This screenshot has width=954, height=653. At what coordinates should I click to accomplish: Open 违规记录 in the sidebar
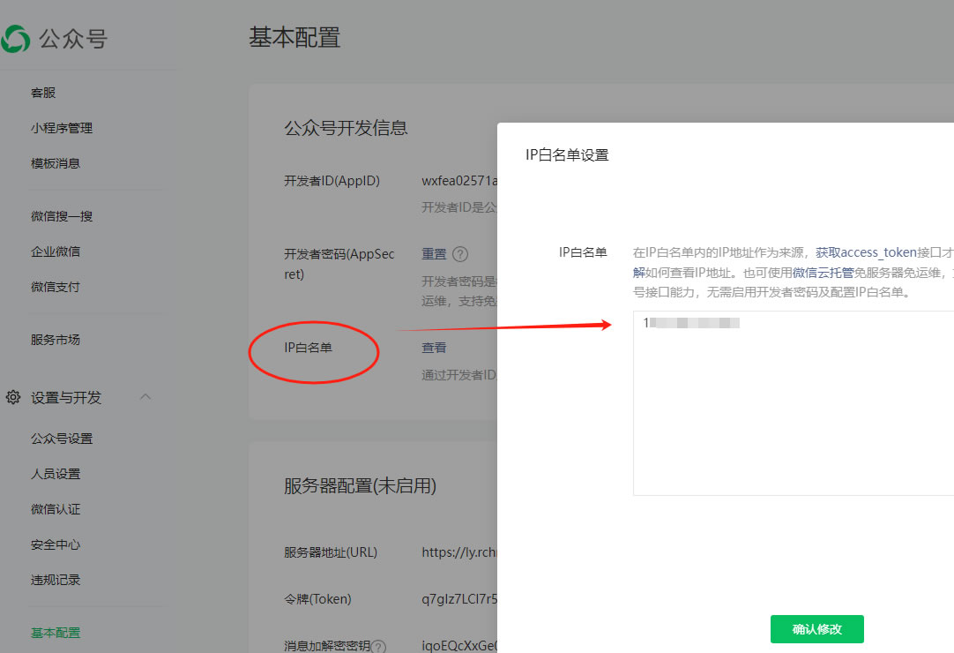click(56, 580)
